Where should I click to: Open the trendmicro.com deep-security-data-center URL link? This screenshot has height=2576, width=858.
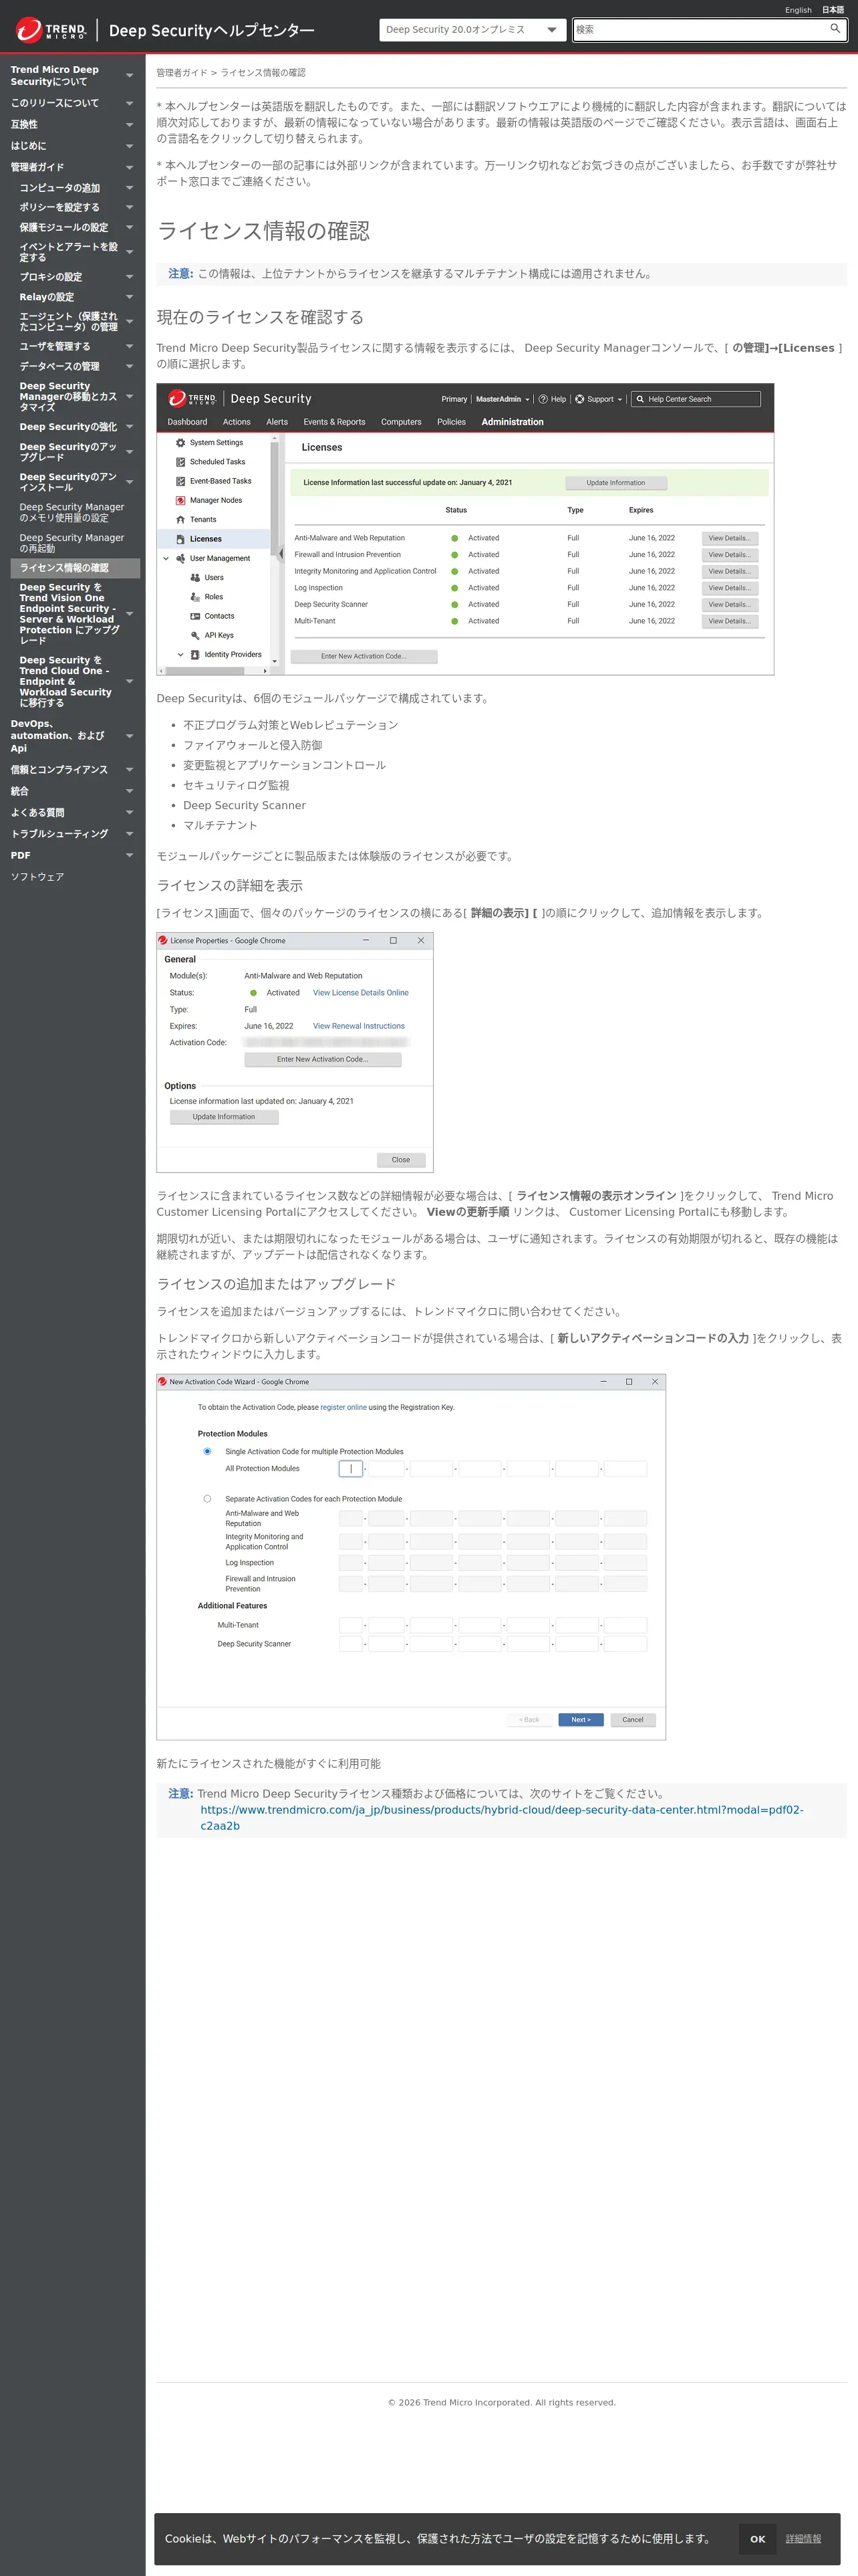coord(501,1817)
